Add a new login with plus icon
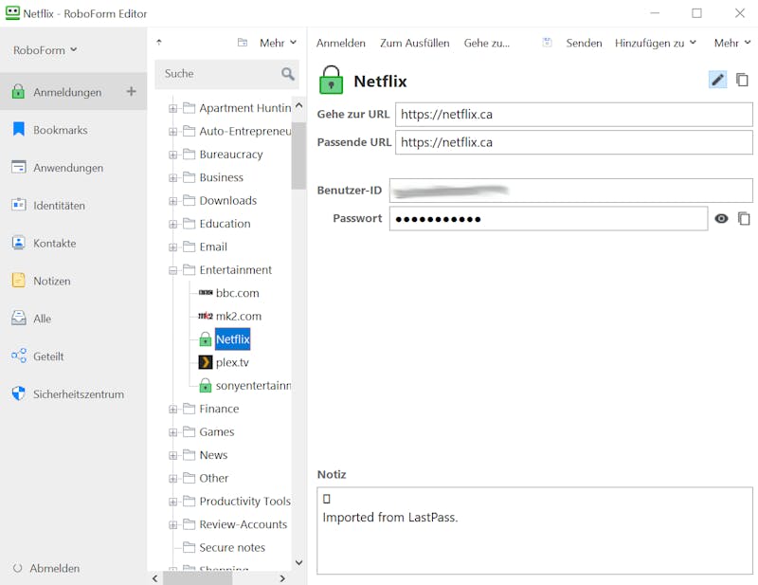 (131, 91)
